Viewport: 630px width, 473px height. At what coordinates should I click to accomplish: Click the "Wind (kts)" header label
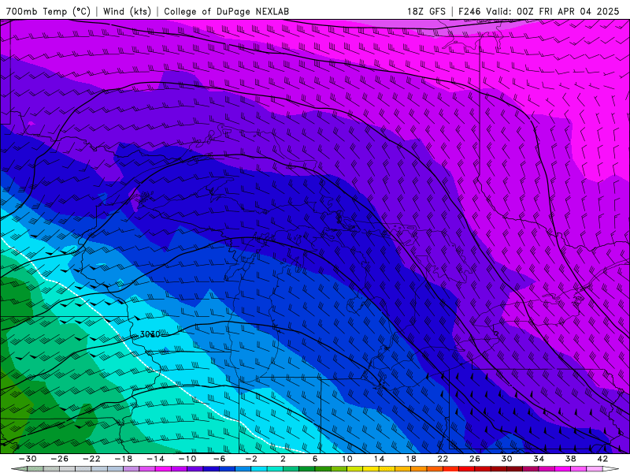click(127, 11)
